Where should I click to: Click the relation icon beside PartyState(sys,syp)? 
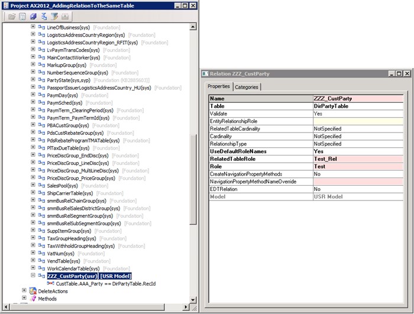(x=41, y=80)
